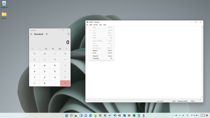
Task: Click the M- memory subtract button
Action: (x=53, y=49)
